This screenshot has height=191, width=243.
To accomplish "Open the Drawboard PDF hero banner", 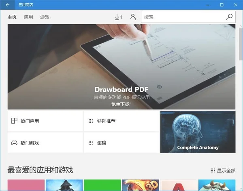I will pyautogui.click(x=122, y=67).
